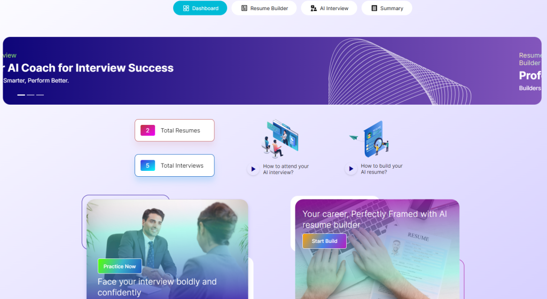Open the Dashboard tab
This screenshot has width=547, height=299.
point(200,8)
